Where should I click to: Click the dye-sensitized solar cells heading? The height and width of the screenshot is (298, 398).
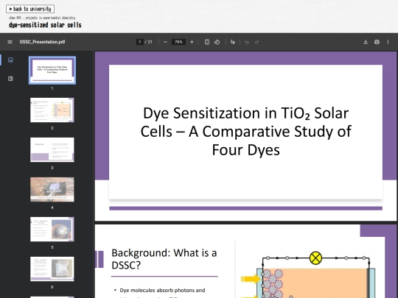point(45,25)
